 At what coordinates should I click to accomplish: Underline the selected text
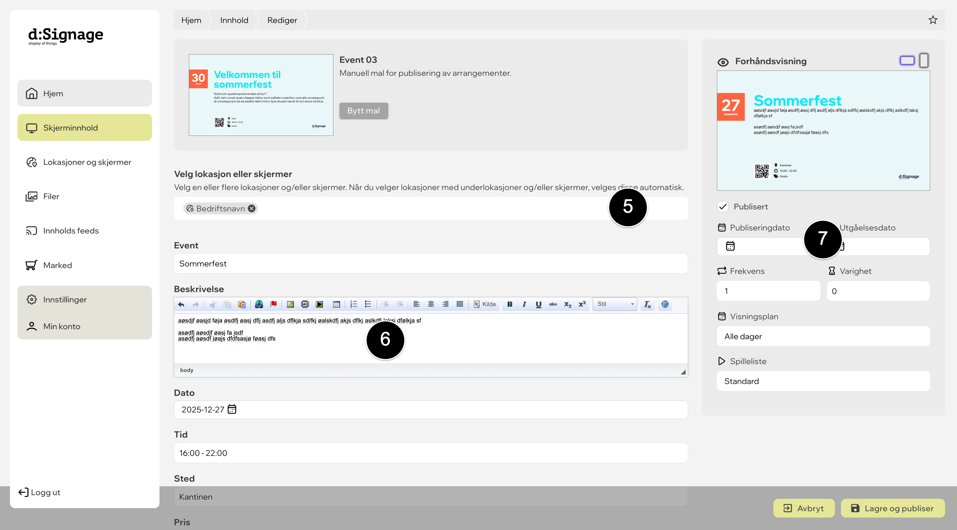click(539, 304)
